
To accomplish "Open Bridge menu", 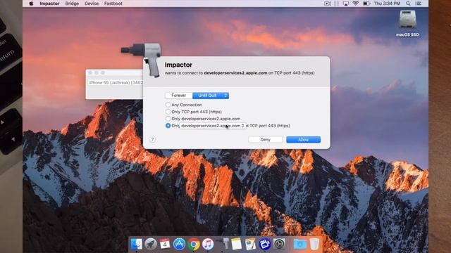I will tap(72, 4).
